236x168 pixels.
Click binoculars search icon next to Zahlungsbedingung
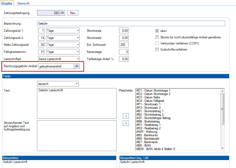[x=62, y=13]
